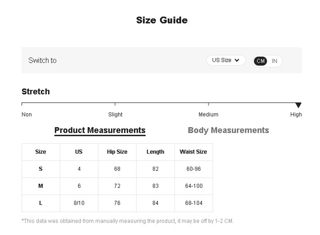Select the size S row cell

pos(41,169)
